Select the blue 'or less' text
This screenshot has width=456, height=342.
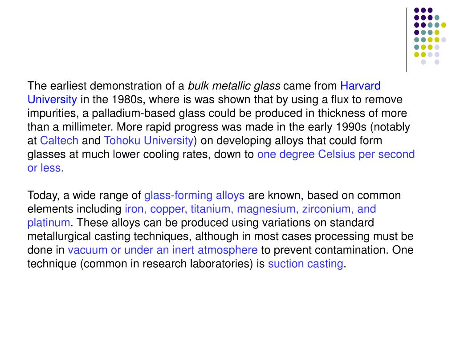coord(44,168)
